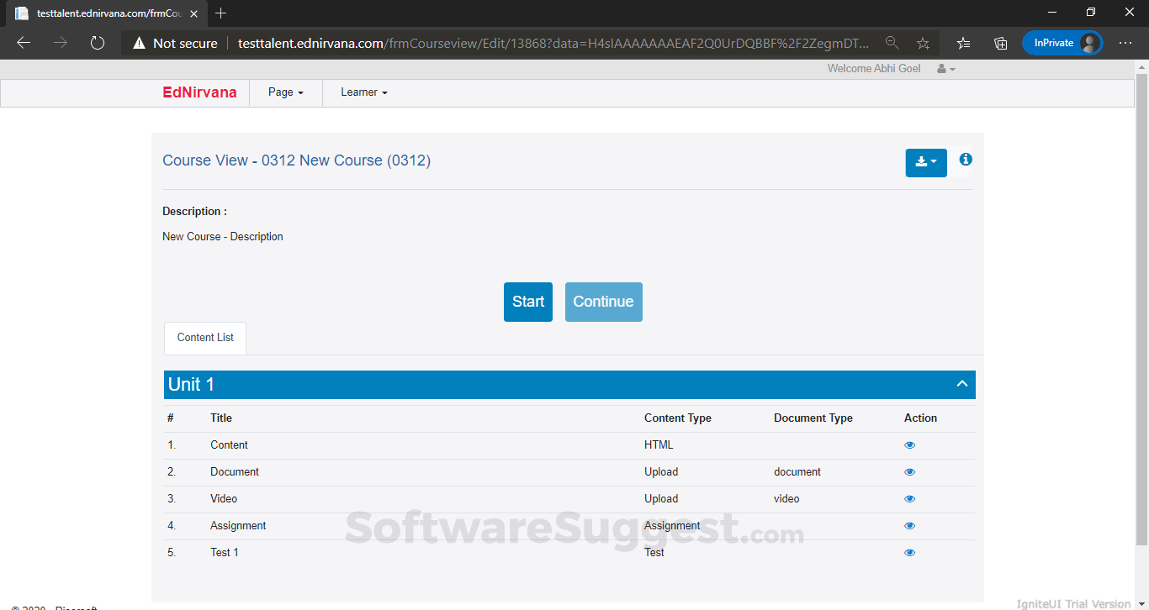
Task: Reload the page with refresh icon
Action: pyautogui.click(x=97, y=43)
